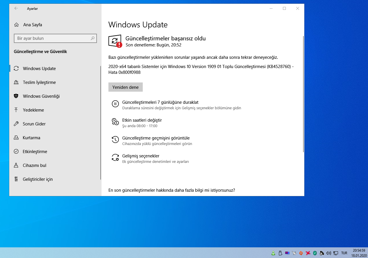Click the Windows Güvenliği shield icon
This screenshot has width=368, height=258.
pyautogui.click(x=16, y=96)
